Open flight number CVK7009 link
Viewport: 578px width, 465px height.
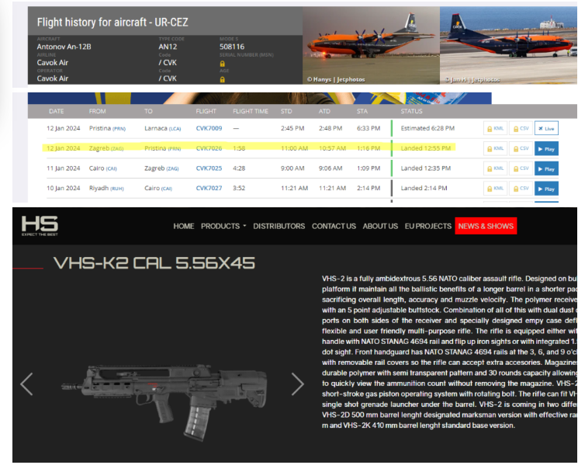tap(209, 128)
